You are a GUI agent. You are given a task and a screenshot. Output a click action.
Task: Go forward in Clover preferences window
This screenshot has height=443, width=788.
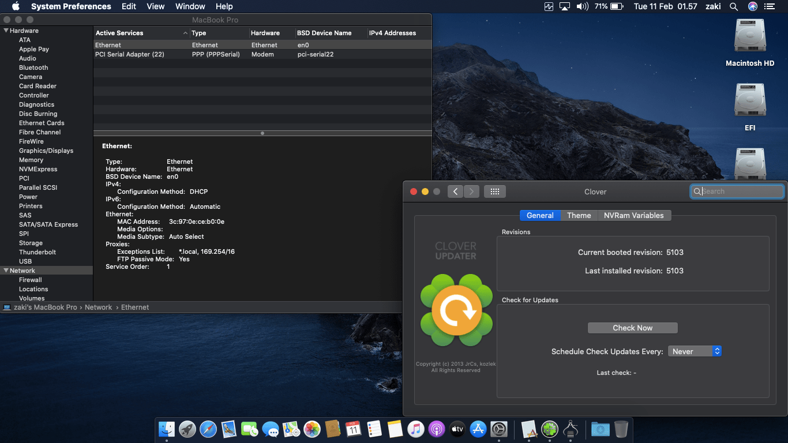471,192
